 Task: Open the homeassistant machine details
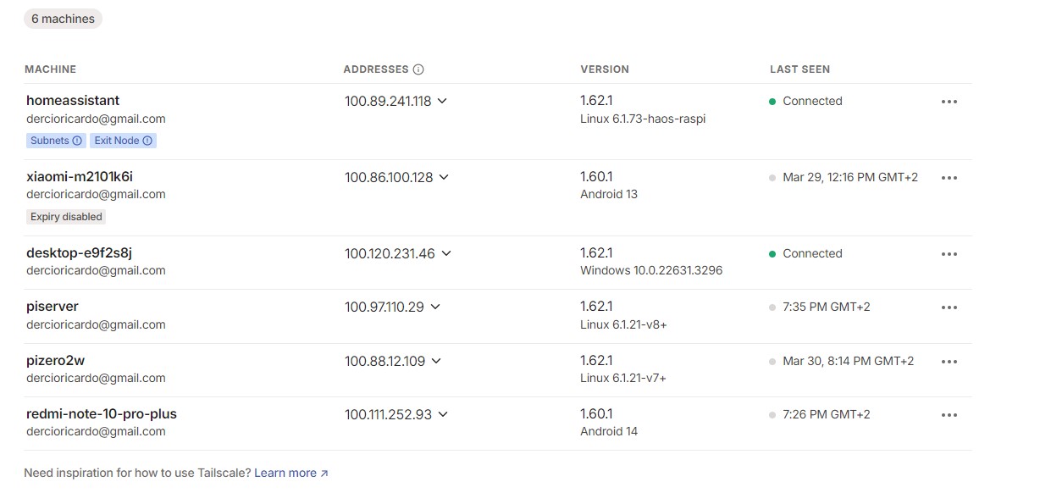[x=73, y=101]
